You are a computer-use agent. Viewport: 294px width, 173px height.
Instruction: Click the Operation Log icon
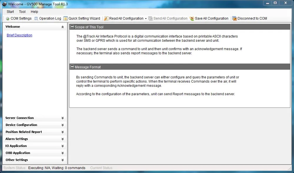coord(36,19)
